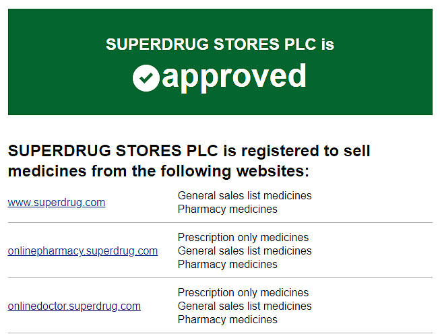Click "Pharmacy medicines" in onlinepharmacy row
Viewport: 440px width, 334px height.
click(x=227, y=264)
